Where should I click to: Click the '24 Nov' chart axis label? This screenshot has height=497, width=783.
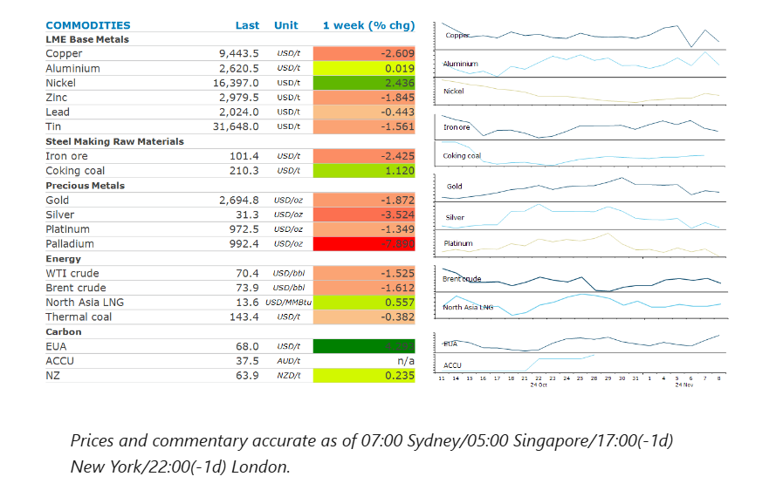[x=684, y=385]
